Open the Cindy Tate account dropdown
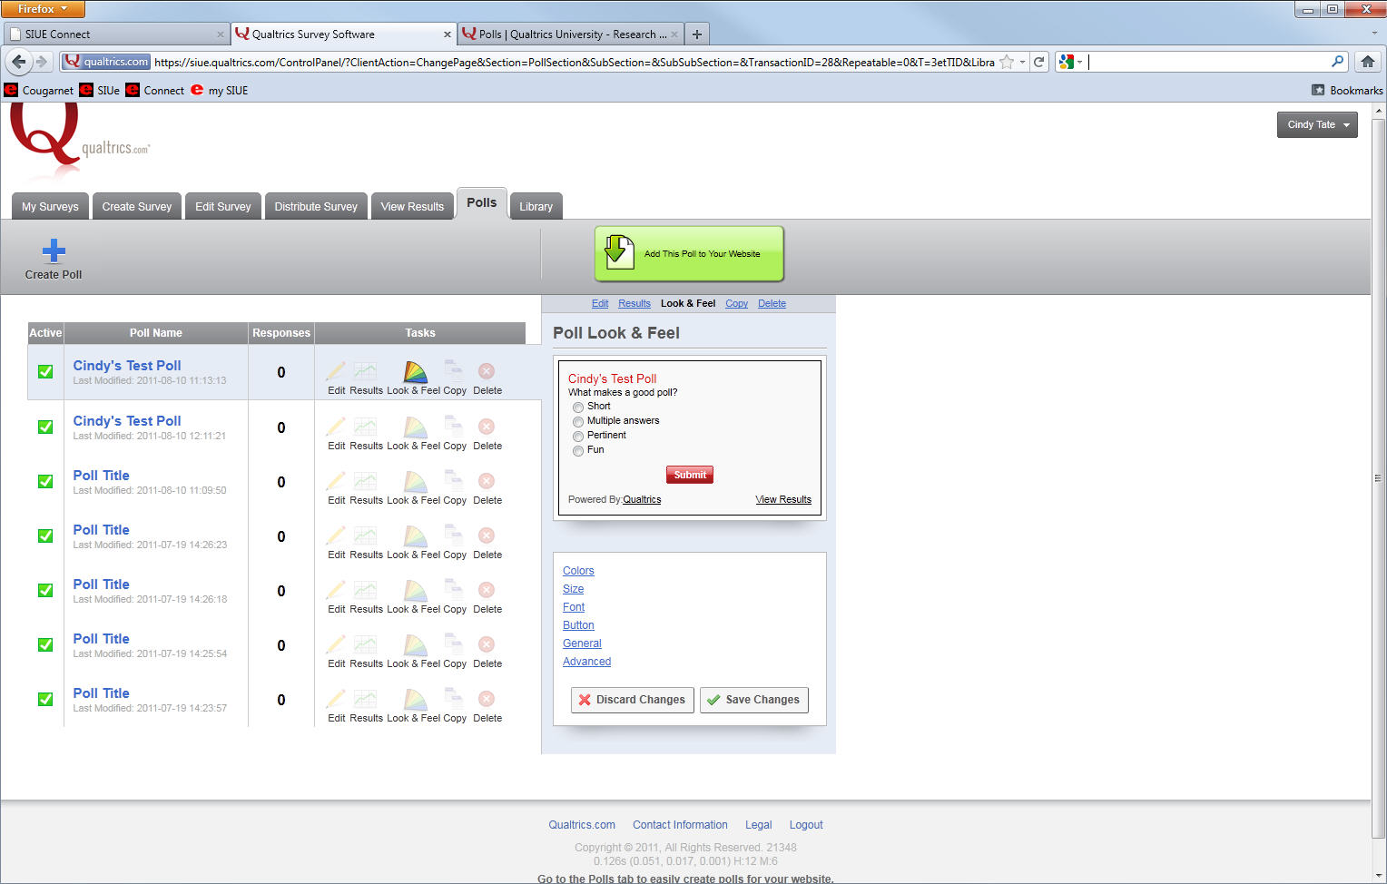The image size is (1387, 884). point(1317,125)
